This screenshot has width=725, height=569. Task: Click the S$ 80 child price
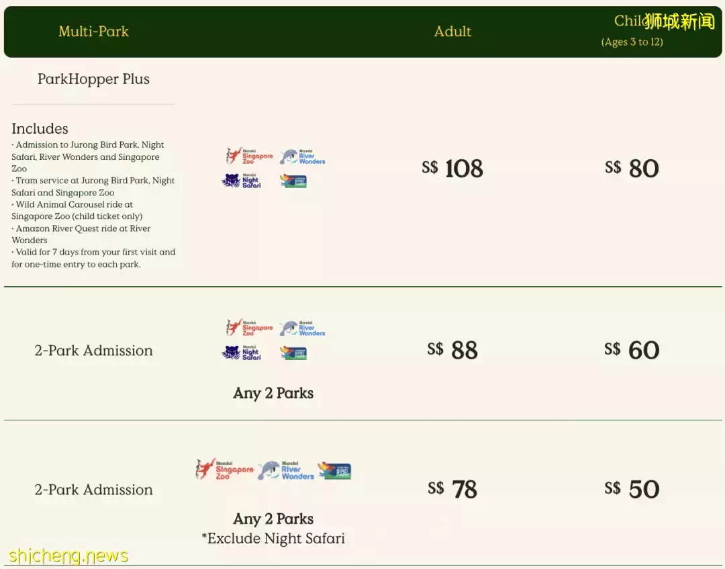[x=632, y=169]
